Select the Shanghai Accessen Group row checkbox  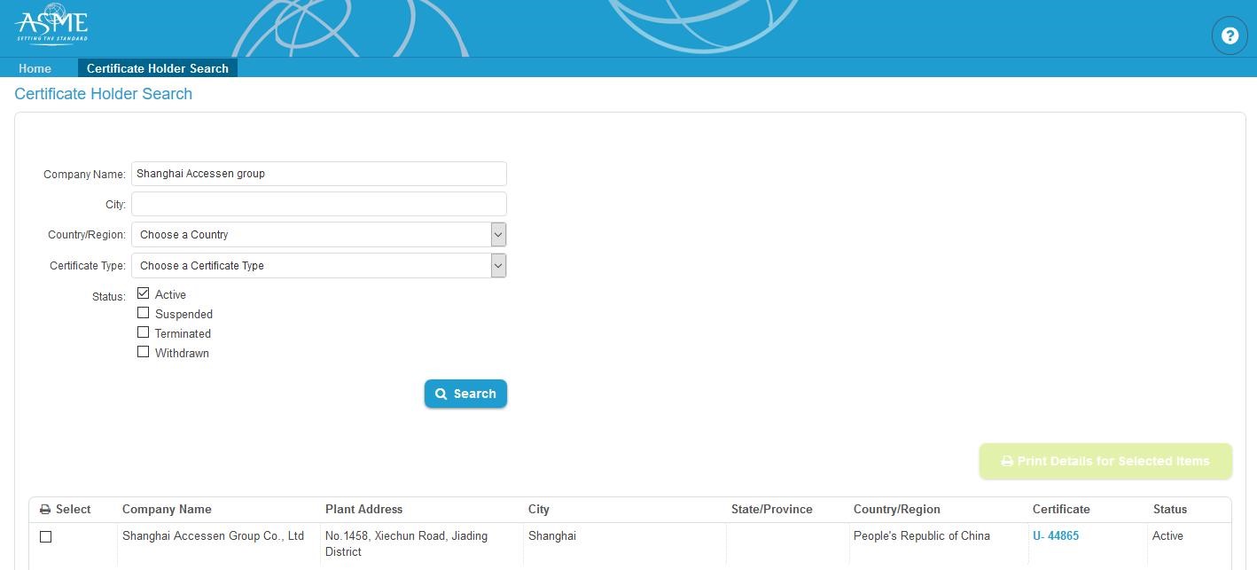coord(46,536)
